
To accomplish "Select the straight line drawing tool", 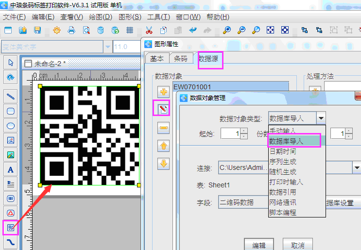I will 10,96.
